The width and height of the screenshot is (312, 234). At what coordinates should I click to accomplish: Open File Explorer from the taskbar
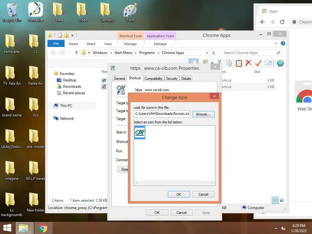pos(23,228)
